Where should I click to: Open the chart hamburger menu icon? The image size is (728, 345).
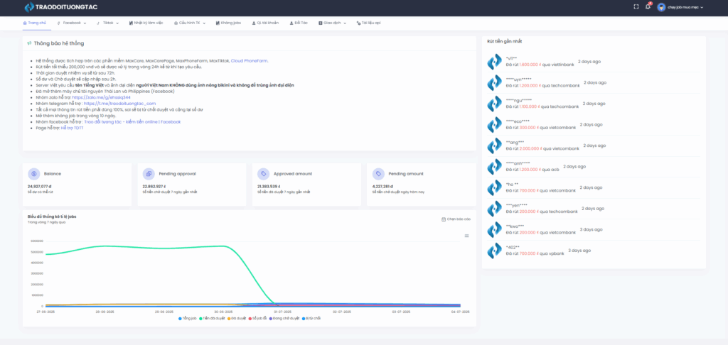click(466, 236)
